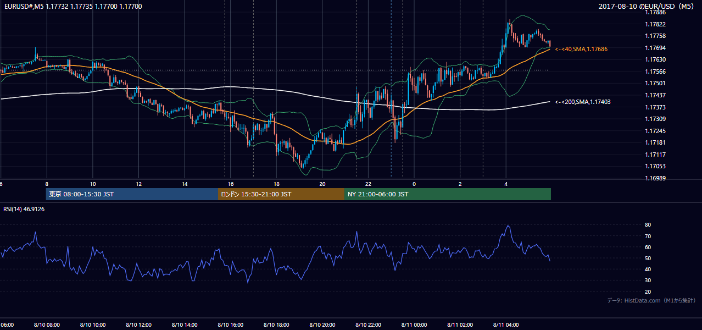Image resolution: width=702 pixels, height=330 pixels.
Task: Click RSI axis level 60
Action: 648,247
